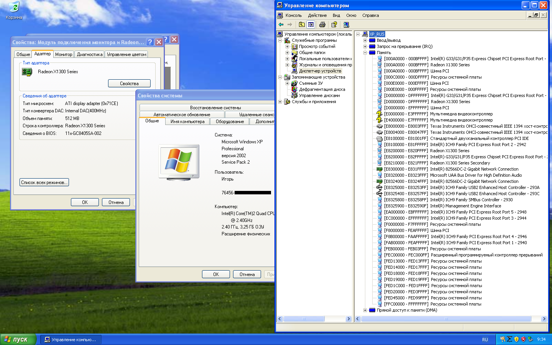Switch to the Оборудование tab
The width and height of the screenshot is (552, 345).
[x=230, y=122]
